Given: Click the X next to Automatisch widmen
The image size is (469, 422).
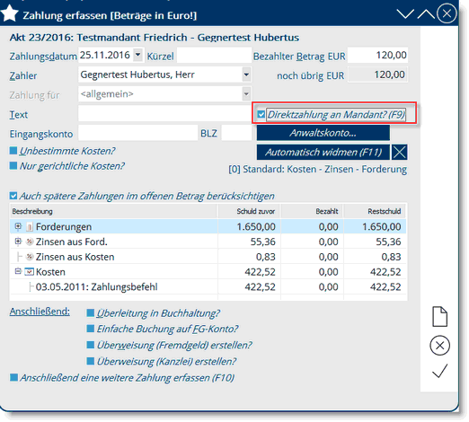Looking at the screenshot, I should click(x=400, y=153).
